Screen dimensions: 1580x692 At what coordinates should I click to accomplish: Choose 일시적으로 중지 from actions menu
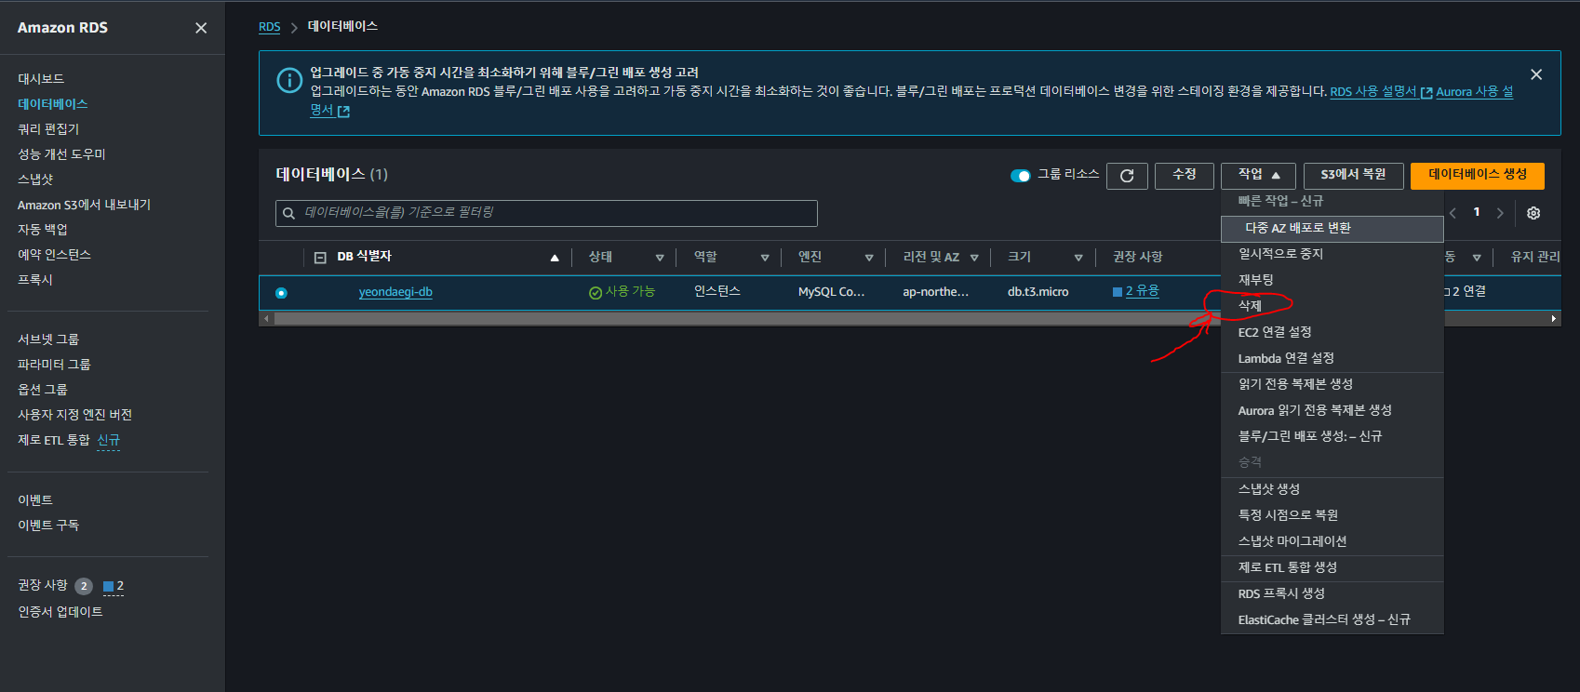click(x=1332, y=254)
